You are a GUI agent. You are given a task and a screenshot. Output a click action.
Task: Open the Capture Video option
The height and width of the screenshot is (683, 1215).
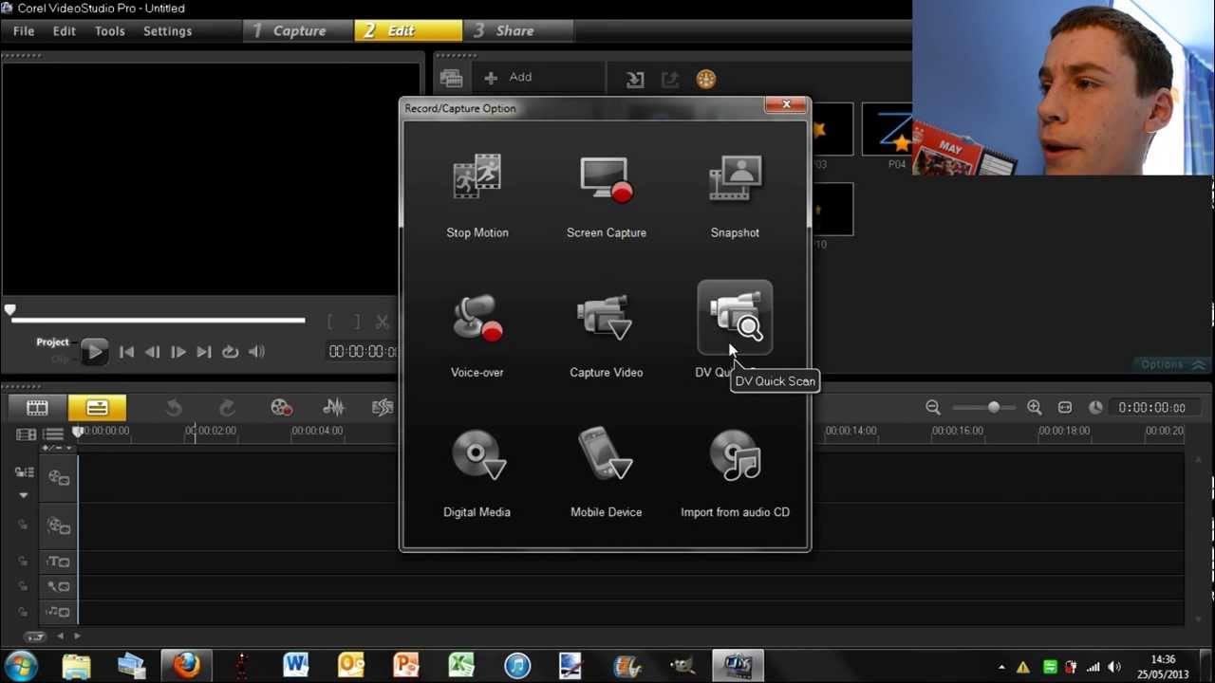[606, 335]
